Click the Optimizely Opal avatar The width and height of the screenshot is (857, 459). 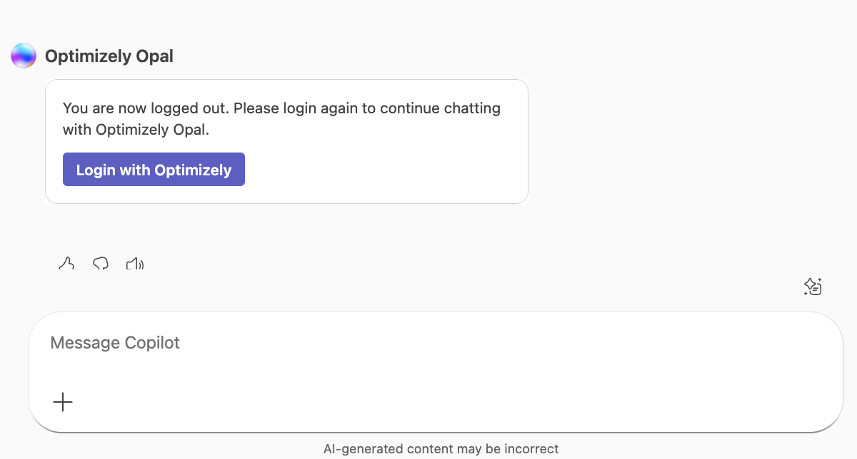(x=23, y=55)
